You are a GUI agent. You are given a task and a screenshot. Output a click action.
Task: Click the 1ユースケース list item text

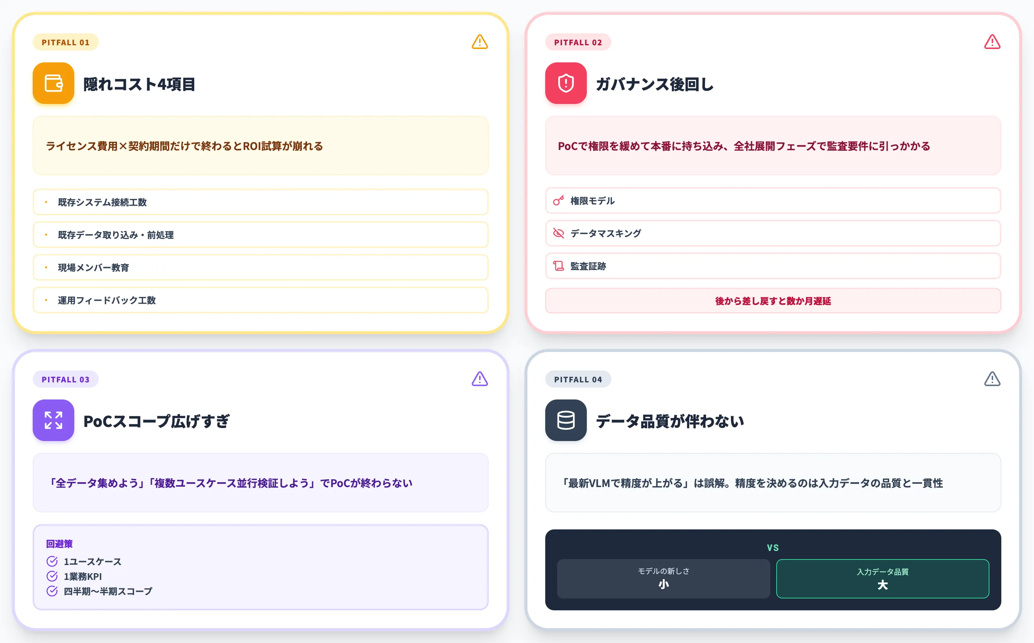(92, 561)
